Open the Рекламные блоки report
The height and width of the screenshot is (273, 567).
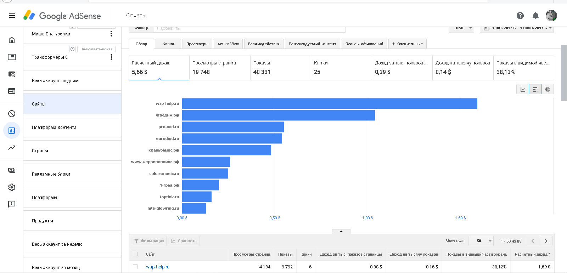click(x=72, y=174)
